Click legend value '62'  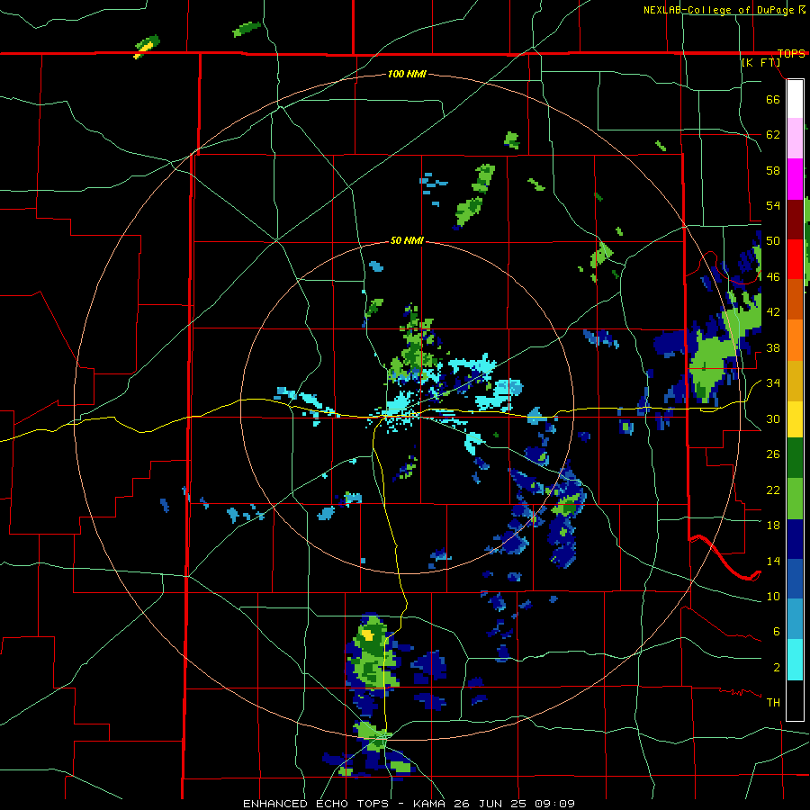773,135
